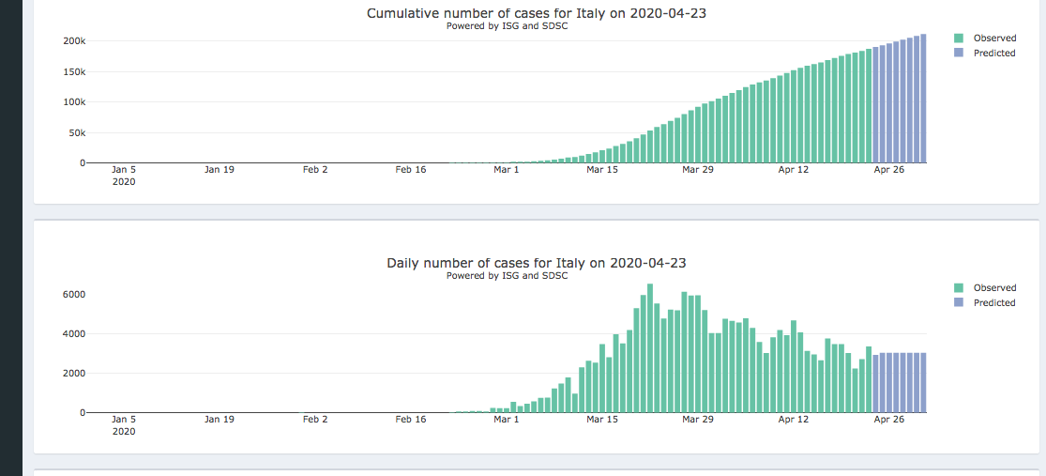Screen dimensions: 1046x476
Task: Toggle Observed series in the cumulative chart legend
Action: (x=994, y=38)
